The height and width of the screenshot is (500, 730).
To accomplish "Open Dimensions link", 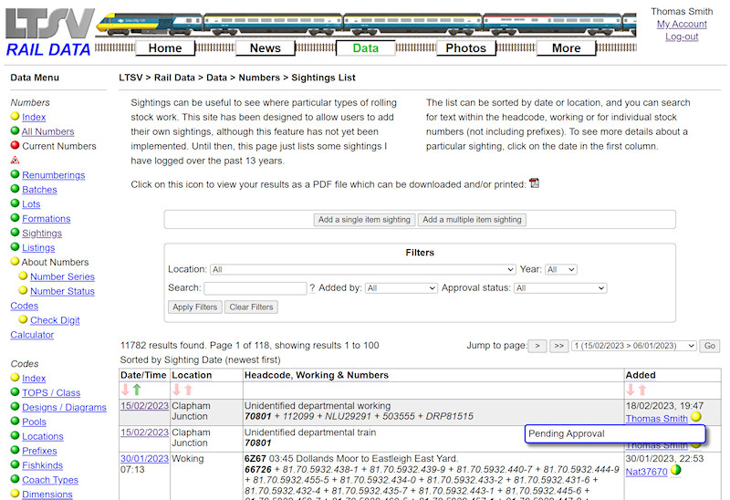I will (x=47, y=495).
